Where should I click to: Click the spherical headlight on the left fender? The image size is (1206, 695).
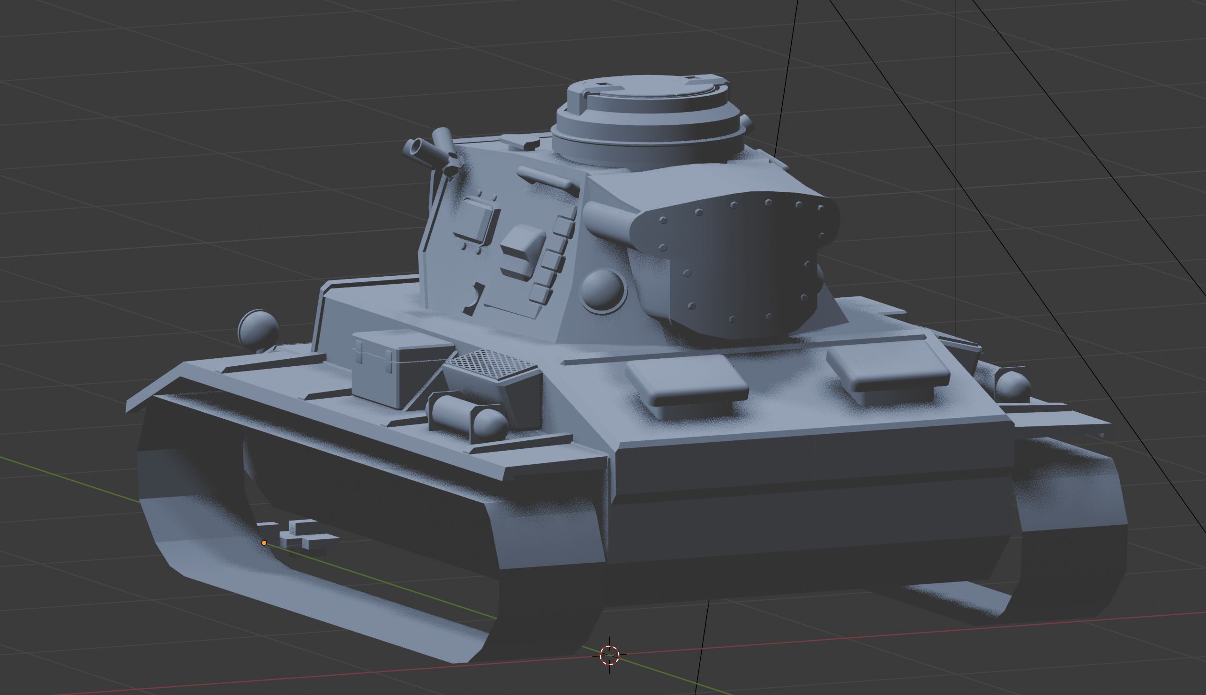pos(258,331)
